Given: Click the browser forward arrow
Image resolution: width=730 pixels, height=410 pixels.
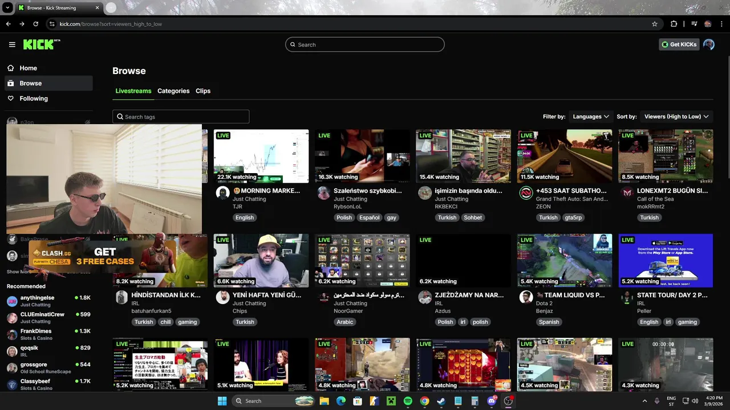Looking at the screenshot, I should click(x=22, y=24).
